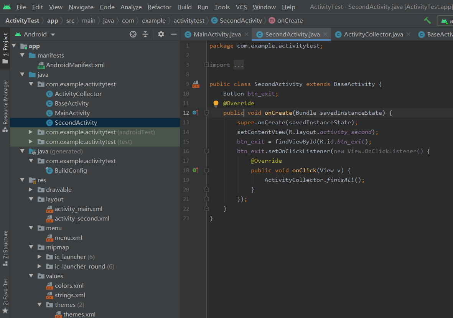Open the Tools menu
This screenshot has width=453, height=318.
pyautogui.click(x=222, y=7)
